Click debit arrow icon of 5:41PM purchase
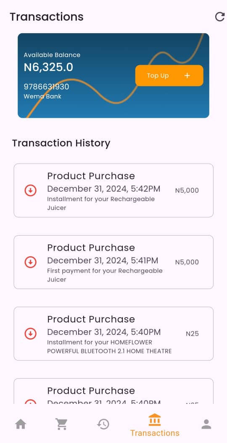This screenshot has height=443, width=227. click(x=30, y=262)
